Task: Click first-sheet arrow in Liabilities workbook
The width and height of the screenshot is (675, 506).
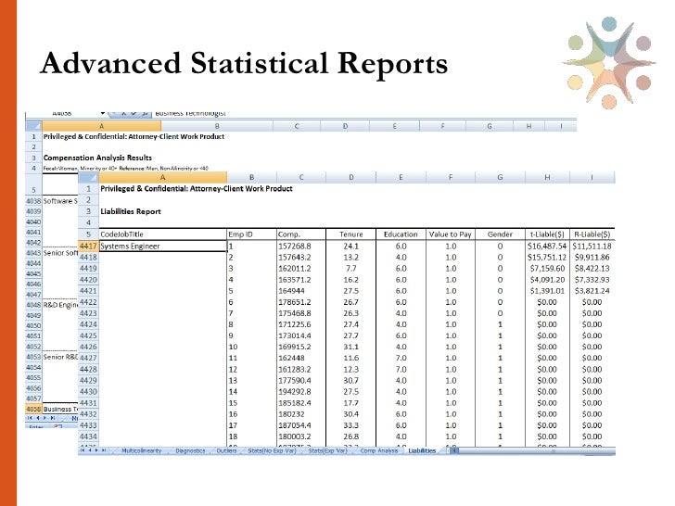Action: (x=83, y=450)
